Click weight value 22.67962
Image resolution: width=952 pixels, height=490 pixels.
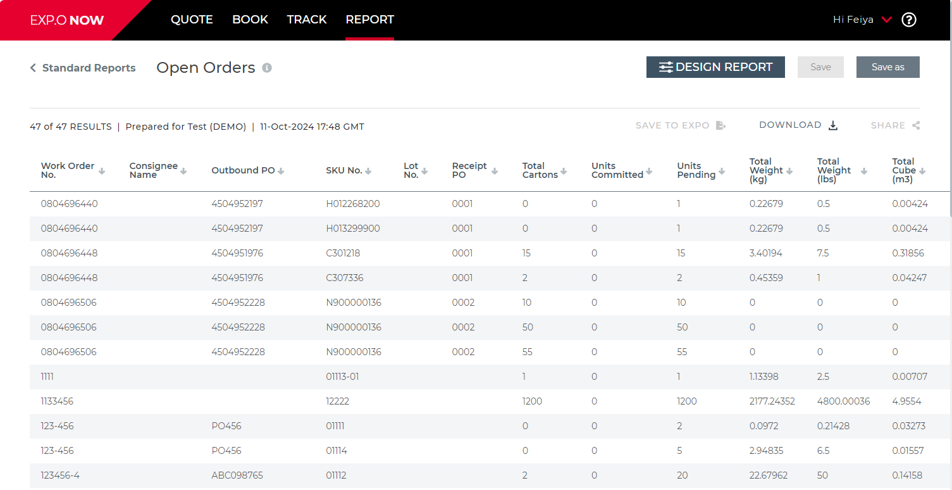769,475
